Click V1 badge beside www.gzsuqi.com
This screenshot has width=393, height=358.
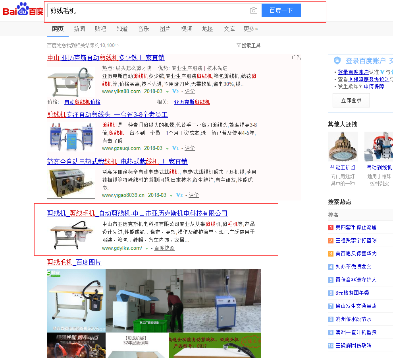[175, 148]
